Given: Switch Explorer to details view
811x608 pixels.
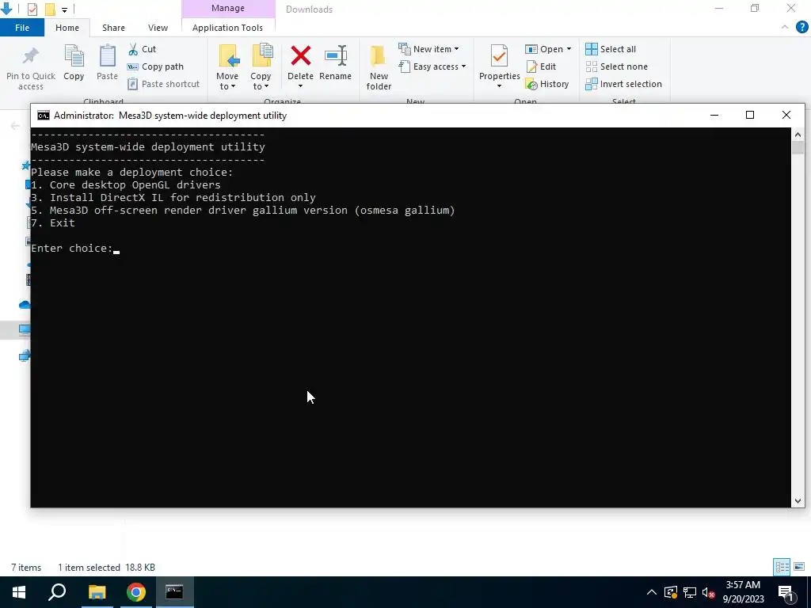Looking at the screenshot, I should click(x=782, y=567).
